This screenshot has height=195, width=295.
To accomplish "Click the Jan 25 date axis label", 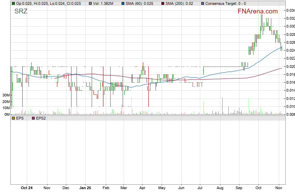I will click(85, 188).
